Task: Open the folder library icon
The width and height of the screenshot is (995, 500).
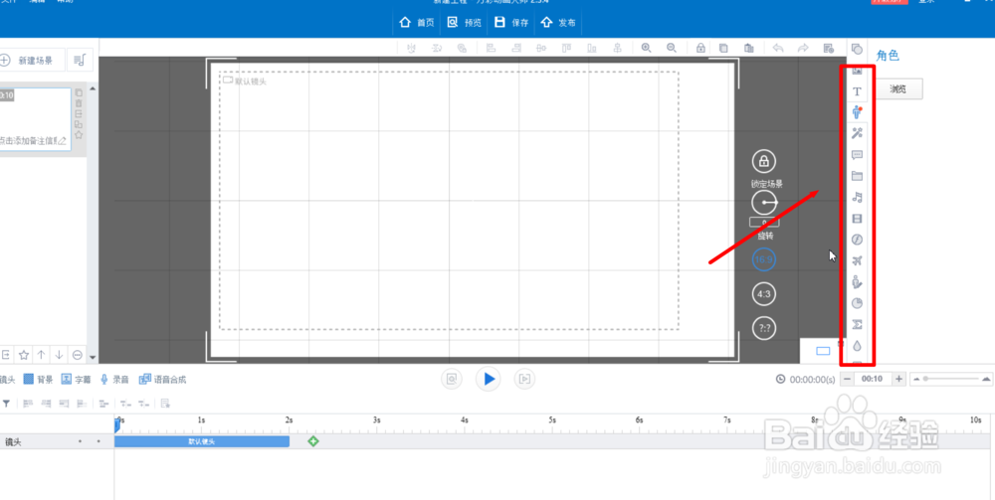Action: click(857, 176)
